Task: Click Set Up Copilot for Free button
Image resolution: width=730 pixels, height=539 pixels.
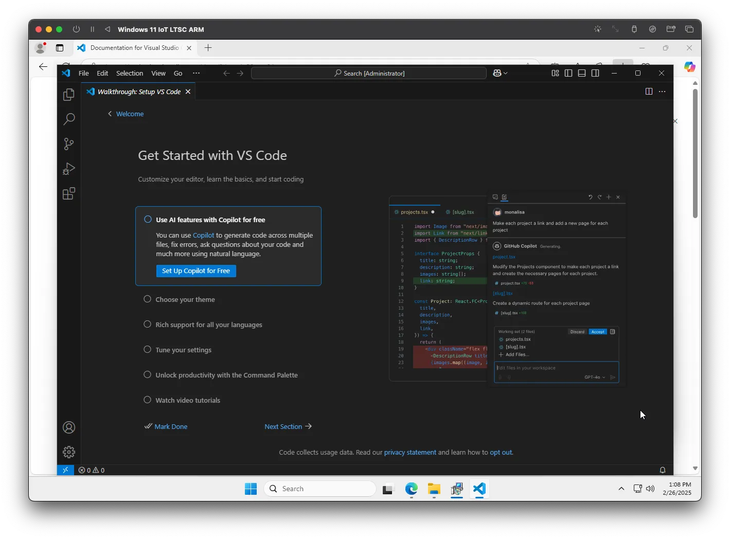Action: point(196,271)
